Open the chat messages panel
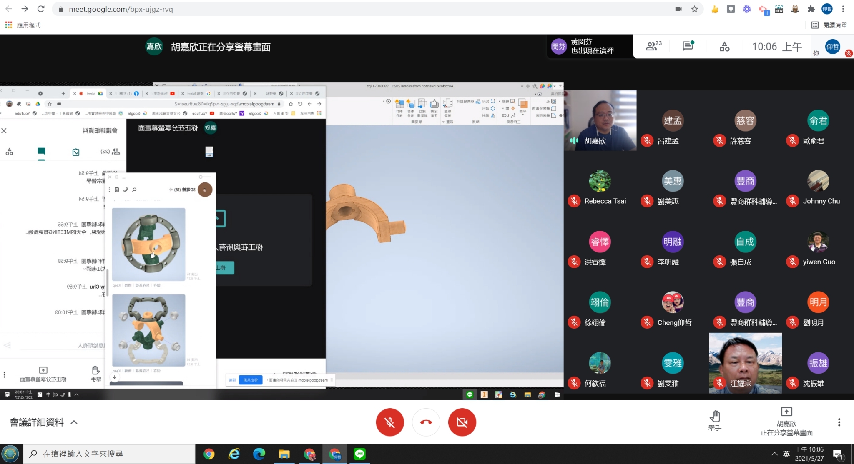854x464 pixels. click(x=688, y=46)
